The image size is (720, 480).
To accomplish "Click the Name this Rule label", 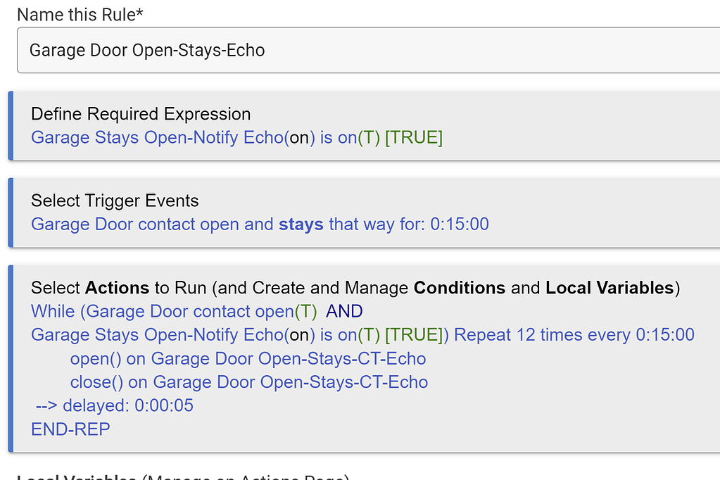I will click(80, 14).
